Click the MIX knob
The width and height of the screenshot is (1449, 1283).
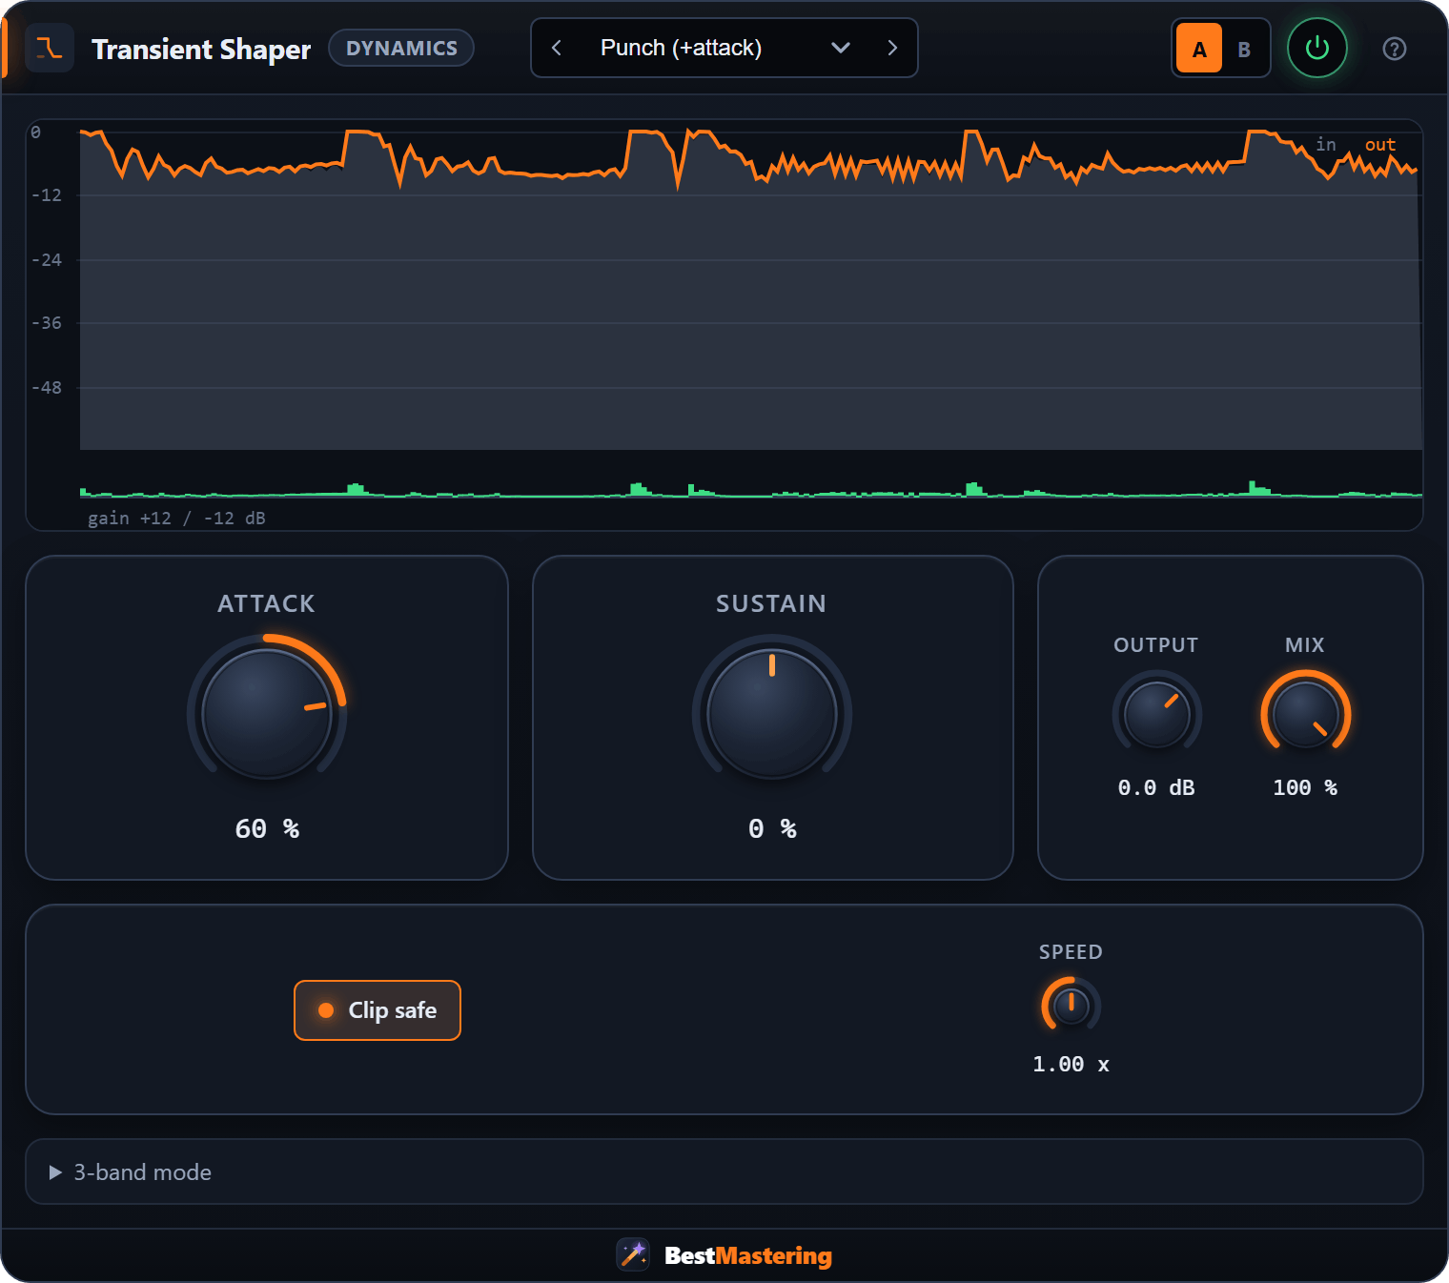pos(1305,715)
